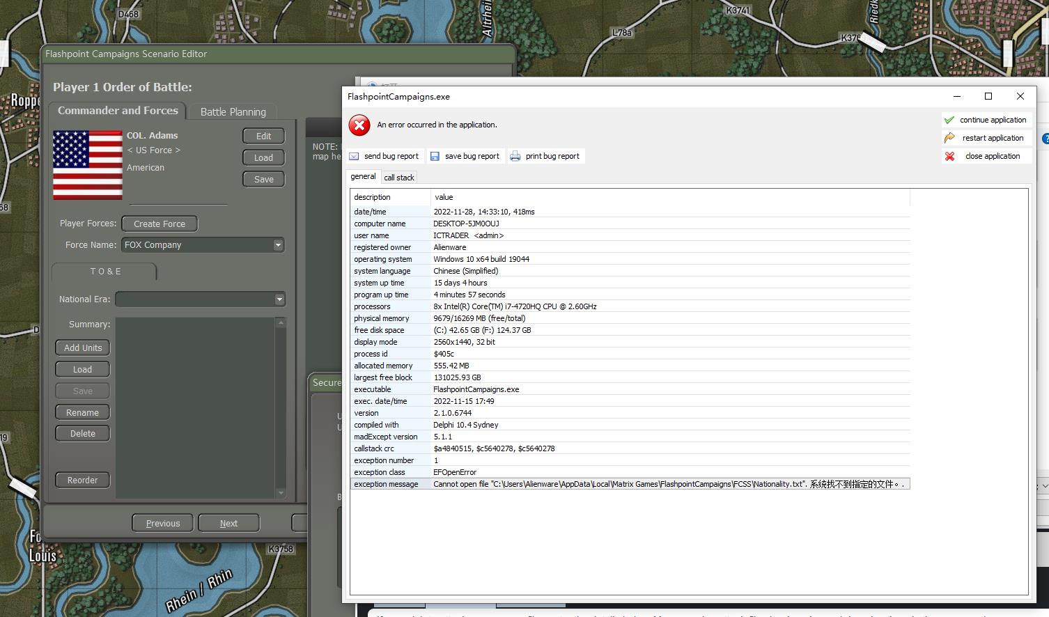Send the bug report
1049x617 pixels.
click(384, 156)
